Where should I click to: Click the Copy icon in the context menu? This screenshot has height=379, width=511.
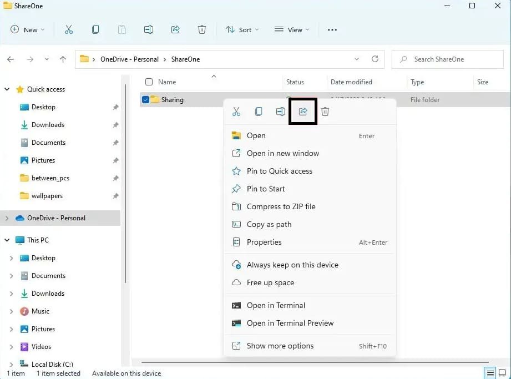[x=259, y=112]
